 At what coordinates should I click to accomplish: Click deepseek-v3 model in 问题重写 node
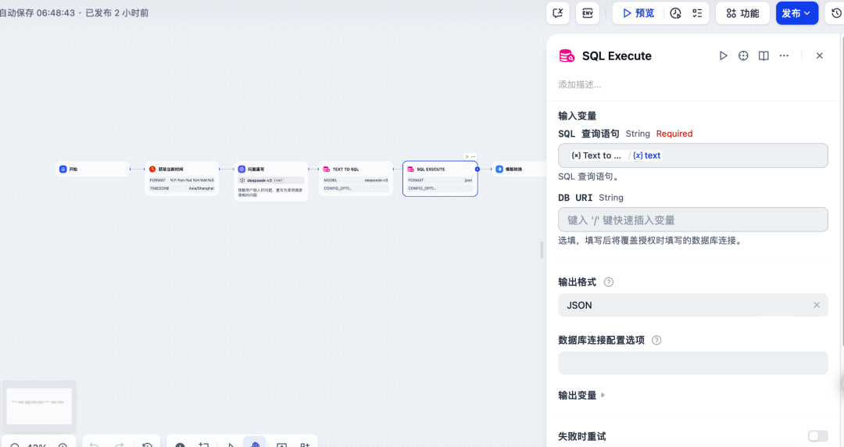[x=271, y=181]
